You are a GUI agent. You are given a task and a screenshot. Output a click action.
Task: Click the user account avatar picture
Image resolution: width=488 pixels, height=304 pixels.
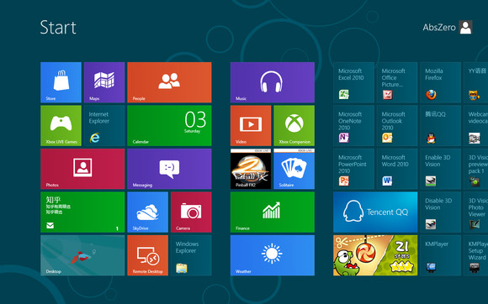click(x=465, y=28)
